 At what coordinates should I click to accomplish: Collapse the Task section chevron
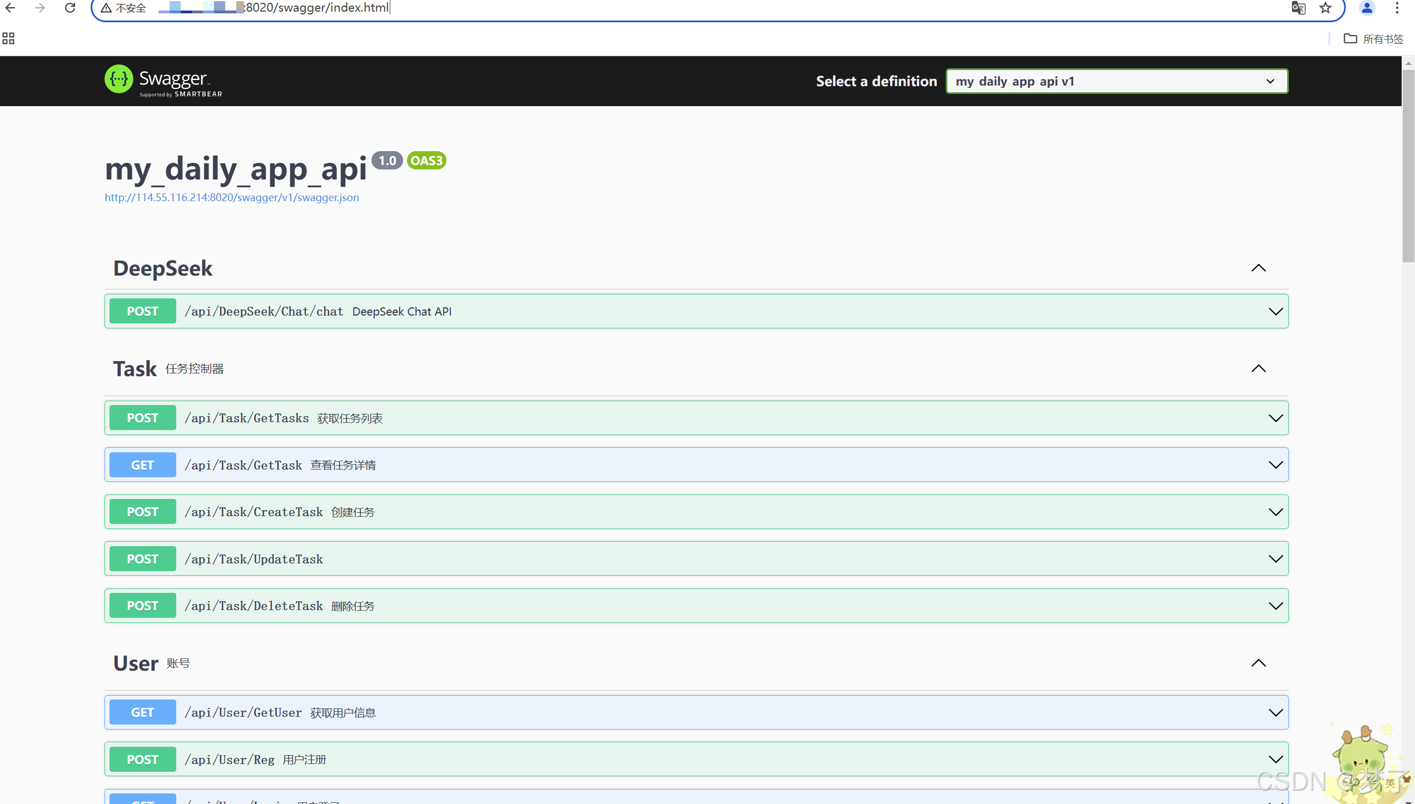[1258, 369]
